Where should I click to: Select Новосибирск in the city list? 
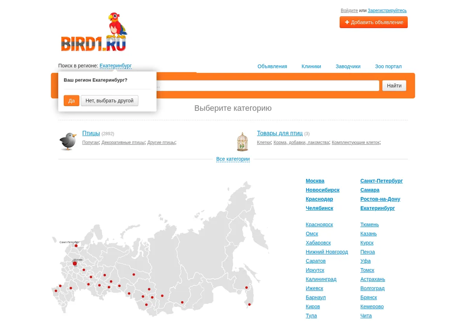tap(322, 190)
